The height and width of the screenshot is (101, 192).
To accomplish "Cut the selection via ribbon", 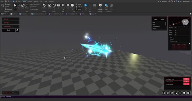I will click(7, 7).
